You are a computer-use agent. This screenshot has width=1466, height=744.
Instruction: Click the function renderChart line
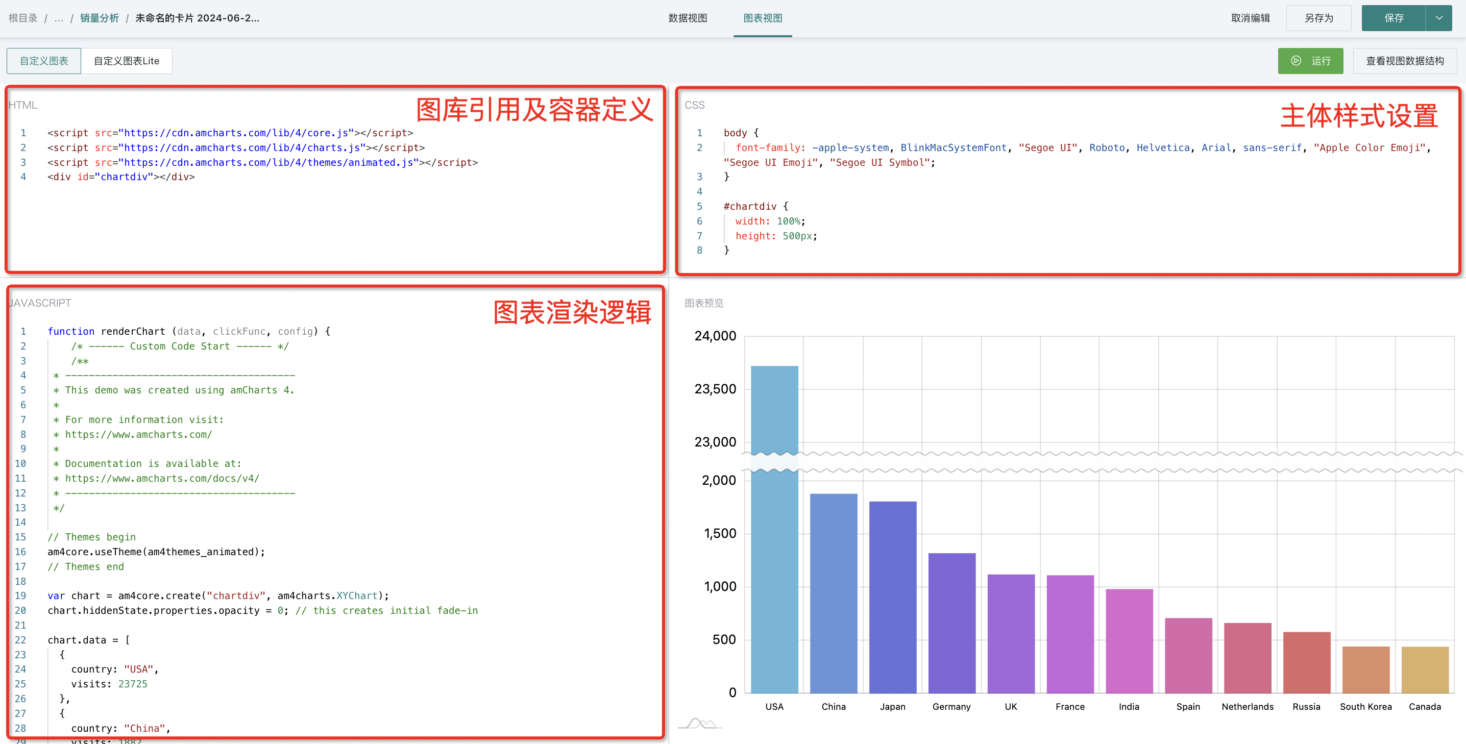tap(189, 331)
